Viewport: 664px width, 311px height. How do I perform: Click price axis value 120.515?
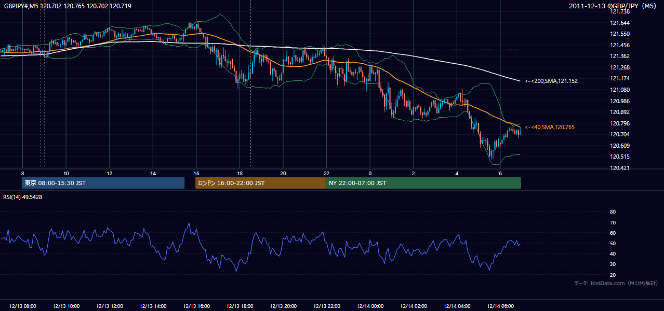coord(619,157)
